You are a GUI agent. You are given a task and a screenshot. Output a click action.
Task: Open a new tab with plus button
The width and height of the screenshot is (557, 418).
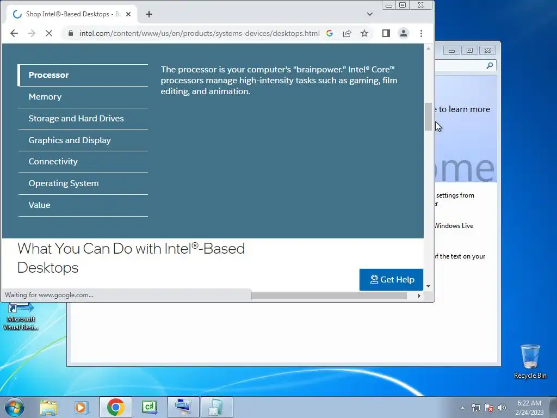tap(149, 14)
